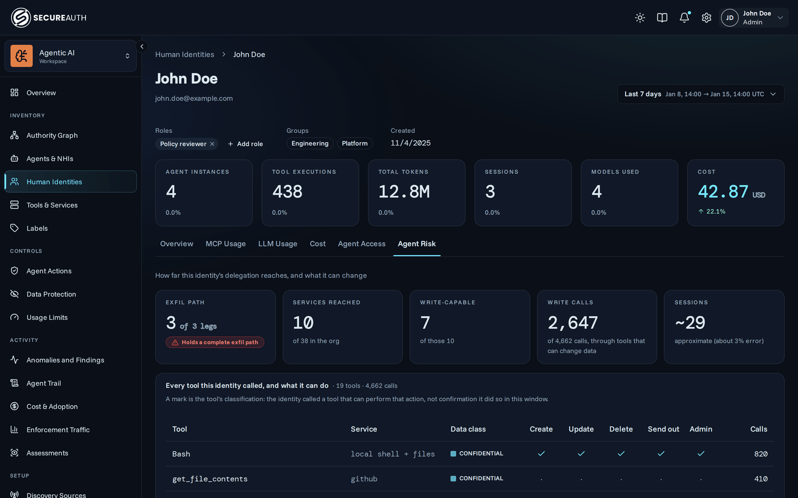The width and height of the screenshot is (798, 498).
Task: Click the john.doe@example.com email
Action: point(194,98)
